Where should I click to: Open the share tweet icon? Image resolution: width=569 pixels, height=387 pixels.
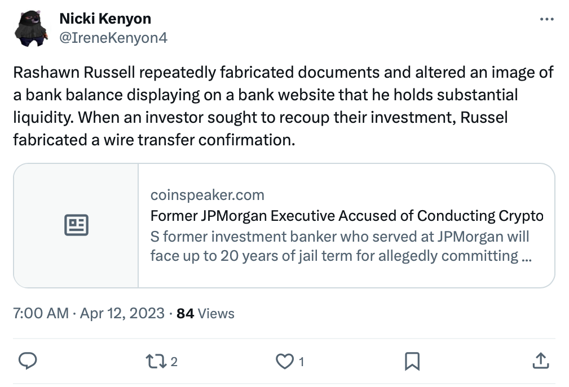[540, 361]
